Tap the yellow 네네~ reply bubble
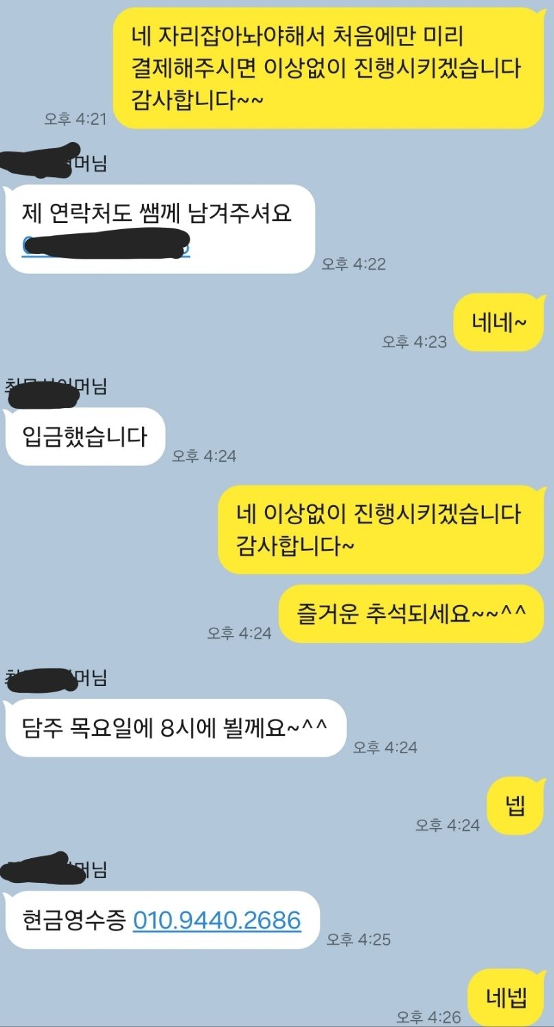 click(x=499, y=322)
